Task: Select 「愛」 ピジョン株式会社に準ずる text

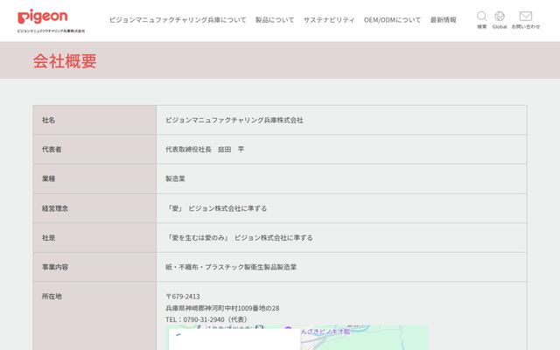Action: (216, 208)
